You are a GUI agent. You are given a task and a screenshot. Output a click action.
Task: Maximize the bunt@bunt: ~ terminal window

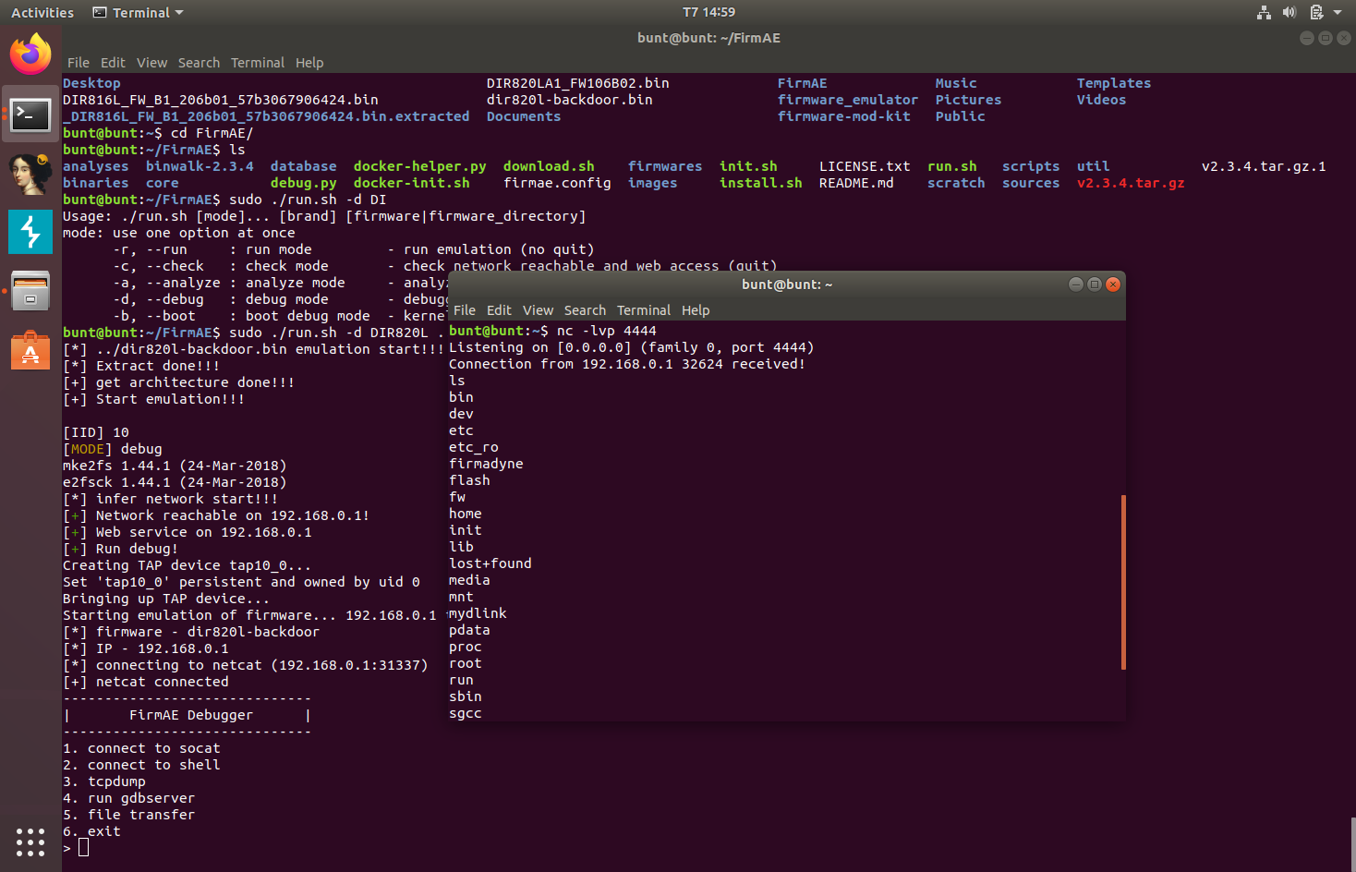click(1095, 285)
